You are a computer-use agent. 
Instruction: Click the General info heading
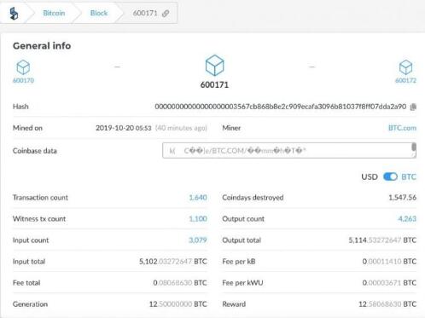[x=42, y=46]
